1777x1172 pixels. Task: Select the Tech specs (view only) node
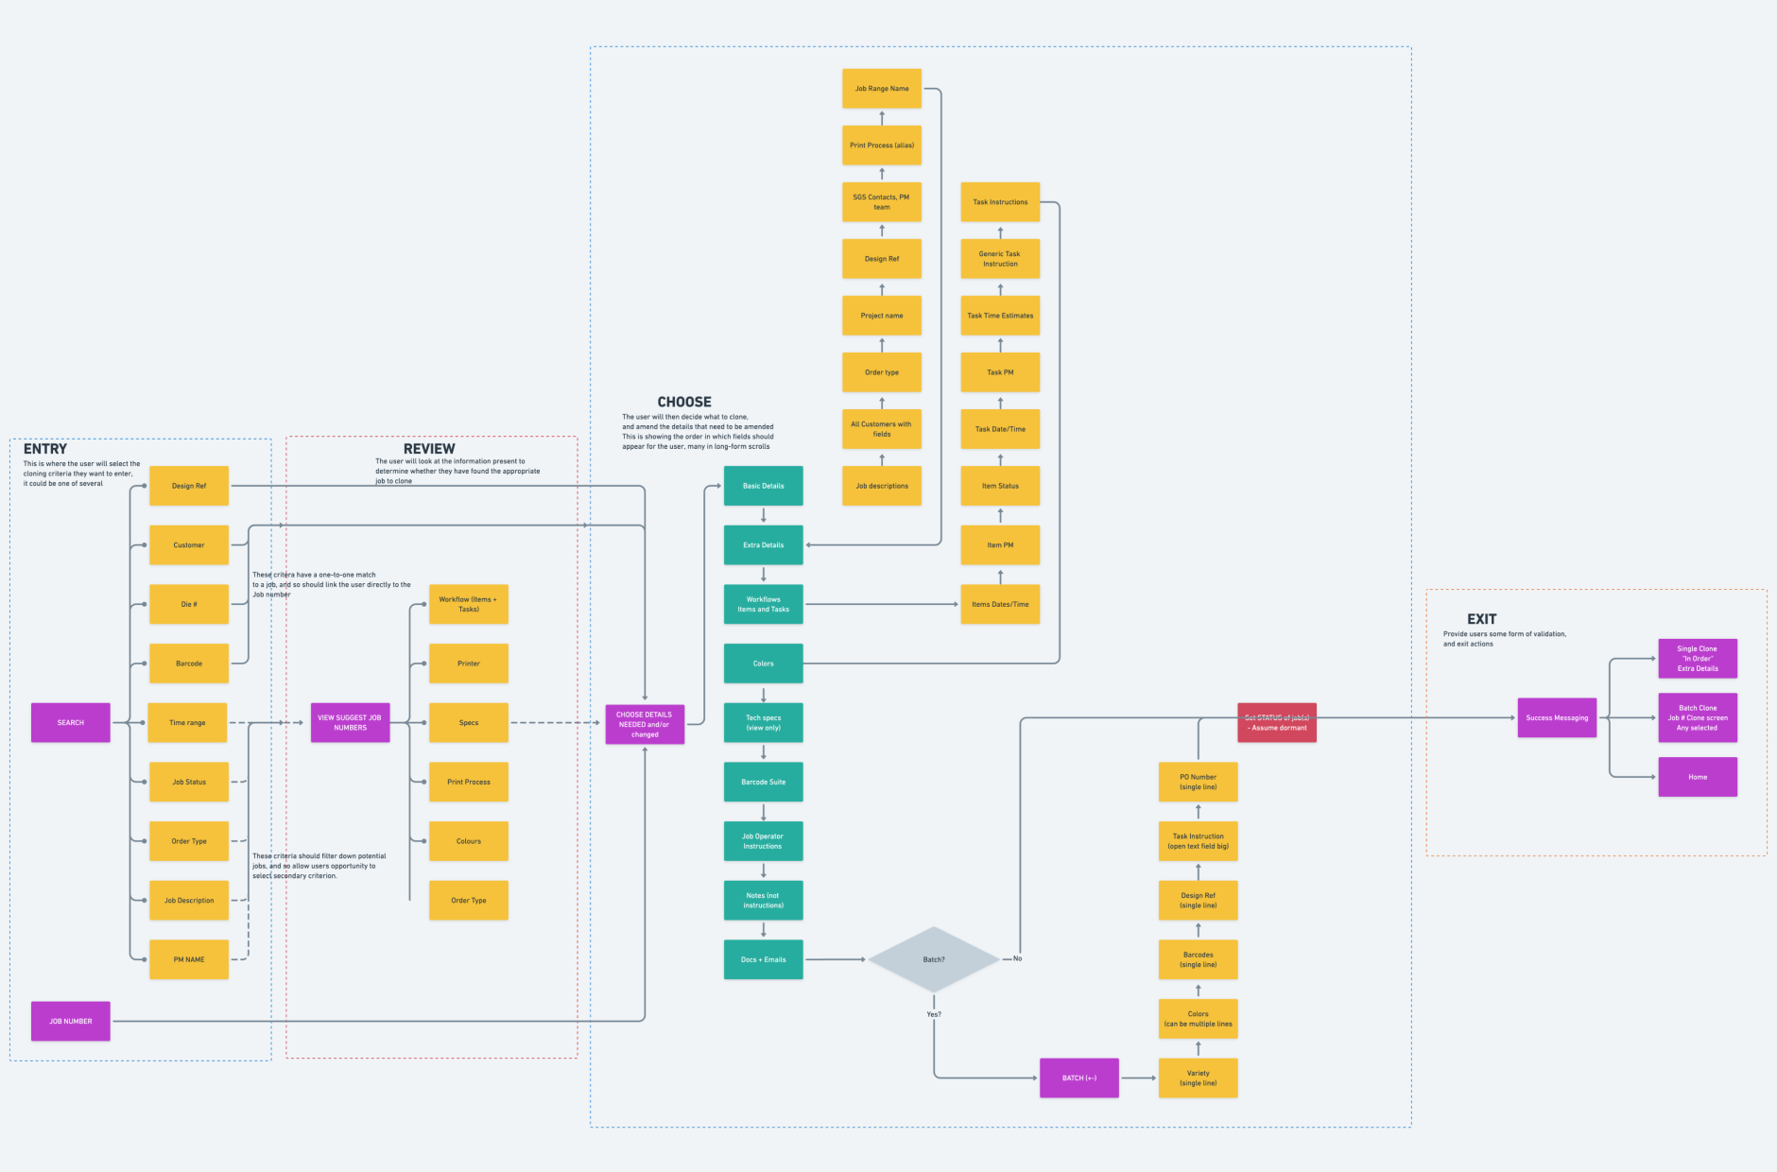(763, 722)
